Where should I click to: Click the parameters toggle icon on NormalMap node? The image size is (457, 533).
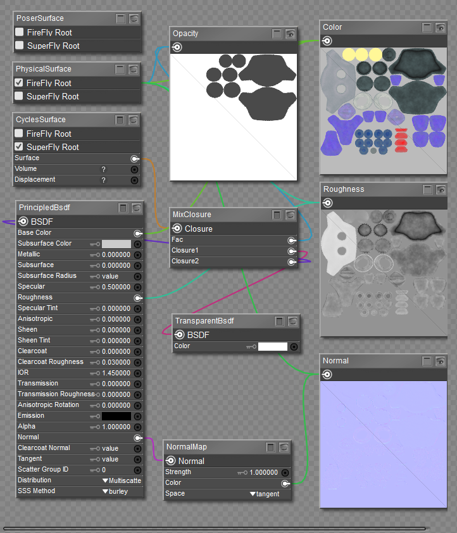tap(271, 447)
